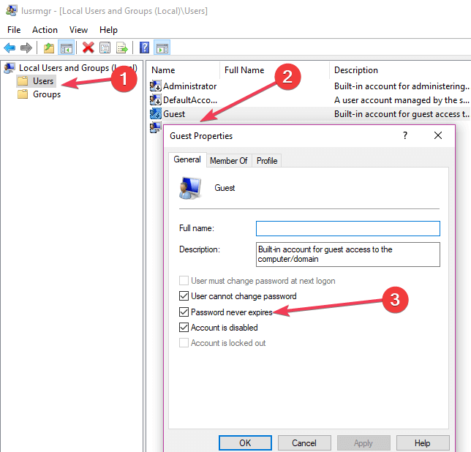The height and width of the screenshot is (452, 471).
Task: Click the Forward arrow toolbar icon
Action: [x=26, y=48]
